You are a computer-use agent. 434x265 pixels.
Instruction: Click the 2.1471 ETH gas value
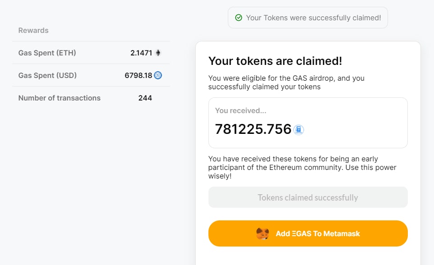[x=141, y=53]
